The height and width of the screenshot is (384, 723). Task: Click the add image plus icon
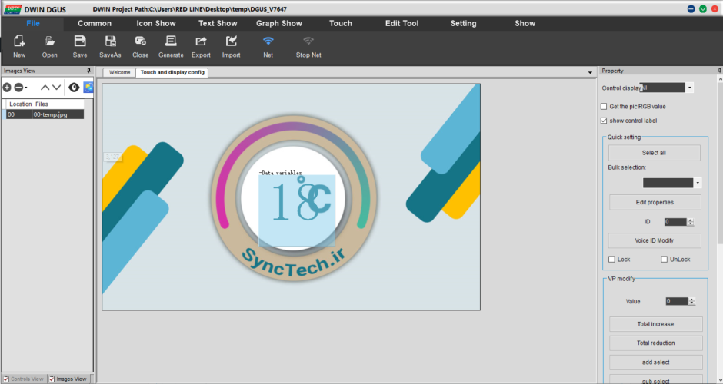8,88
